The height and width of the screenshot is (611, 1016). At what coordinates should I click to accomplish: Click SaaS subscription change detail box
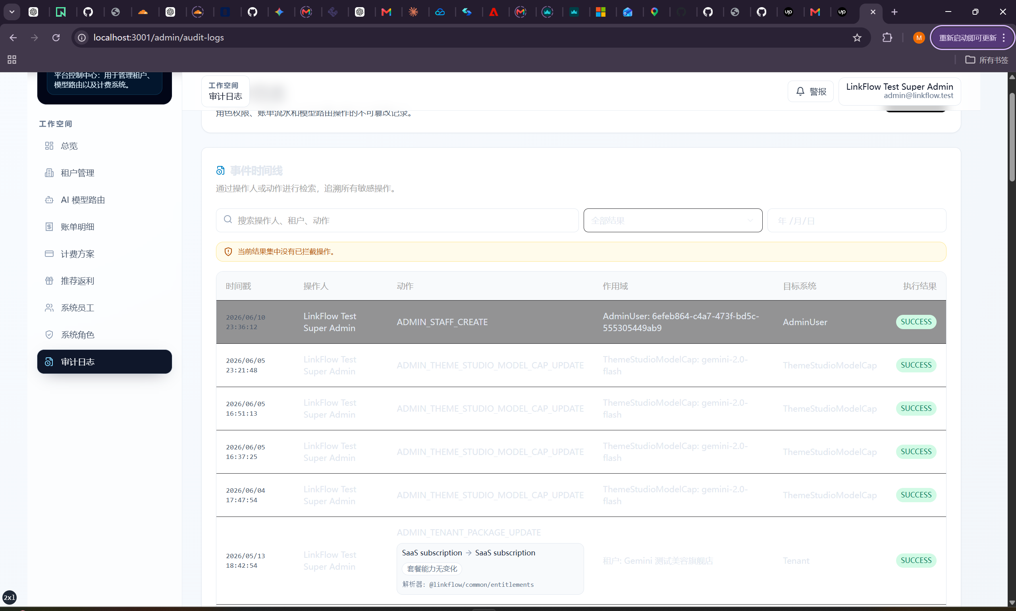[x=490, y=569]
